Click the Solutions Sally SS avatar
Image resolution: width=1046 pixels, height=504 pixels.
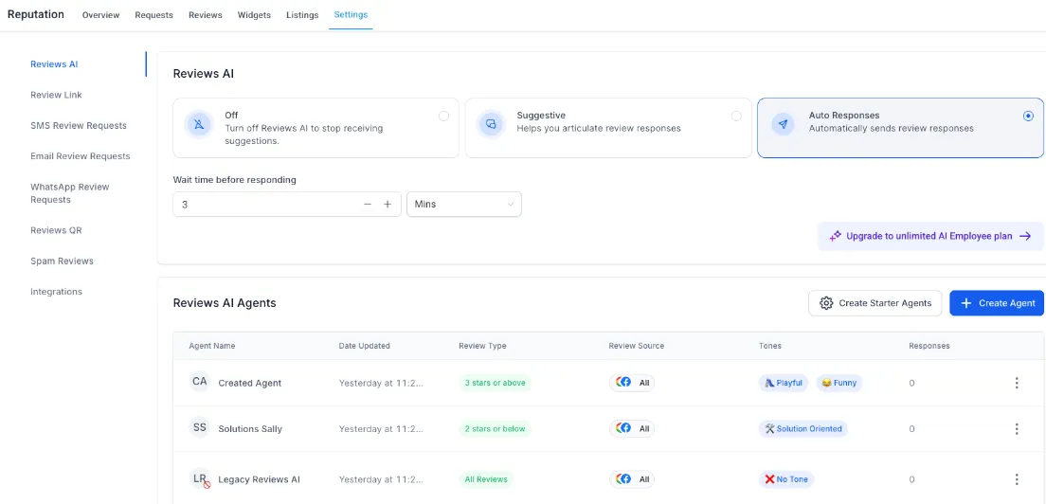tap(200, 428)
